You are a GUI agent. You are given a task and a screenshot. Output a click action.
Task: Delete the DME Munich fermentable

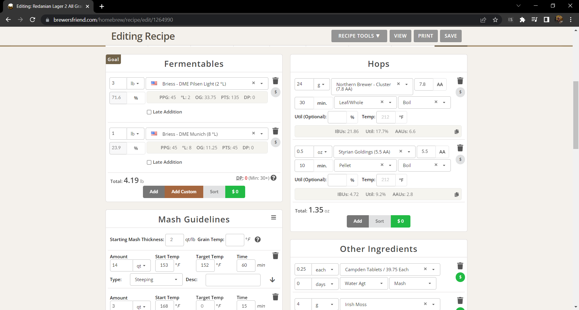click(275, 131)
